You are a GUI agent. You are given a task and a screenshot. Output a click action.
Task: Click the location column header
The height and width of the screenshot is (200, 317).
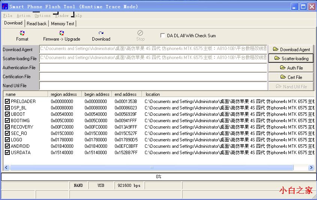(x=228, y=94)
